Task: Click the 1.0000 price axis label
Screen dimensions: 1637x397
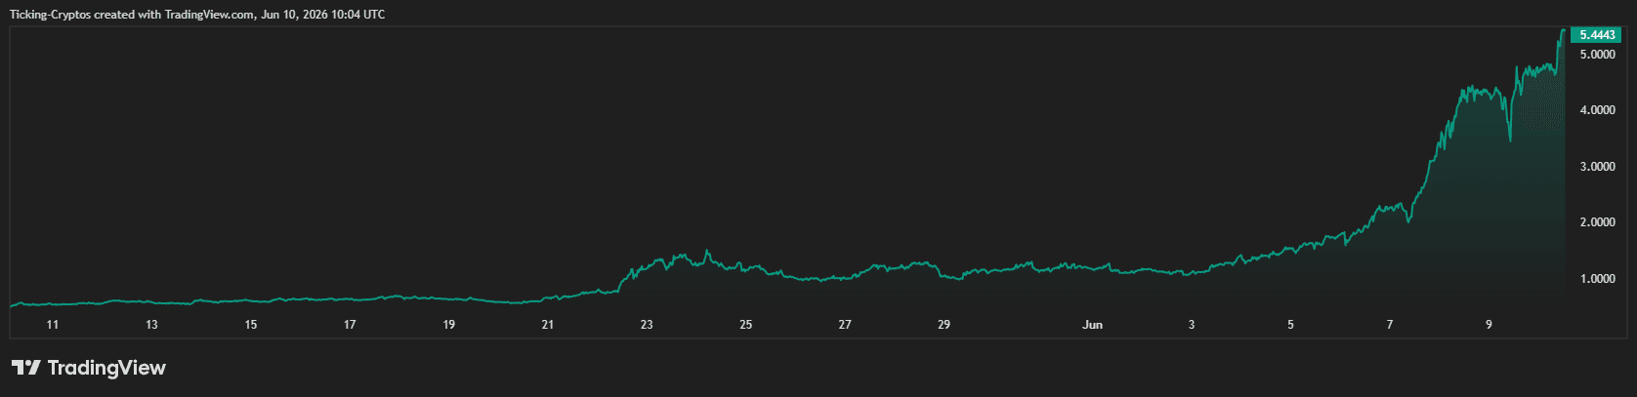Action: (x=1597, y=279)
